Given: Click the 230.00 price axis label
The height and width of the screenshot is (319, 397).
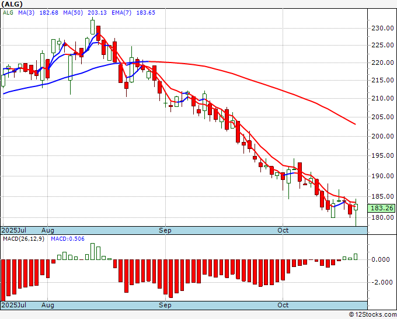Looking at the screenshot, I should pyautogui.click(x=382, y=28).
